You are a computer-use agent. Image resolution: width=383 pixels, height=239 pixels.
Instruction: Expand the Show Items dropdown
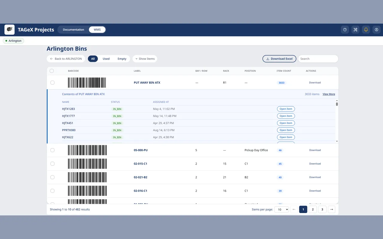pyautogui.click(x=145, y=59)
